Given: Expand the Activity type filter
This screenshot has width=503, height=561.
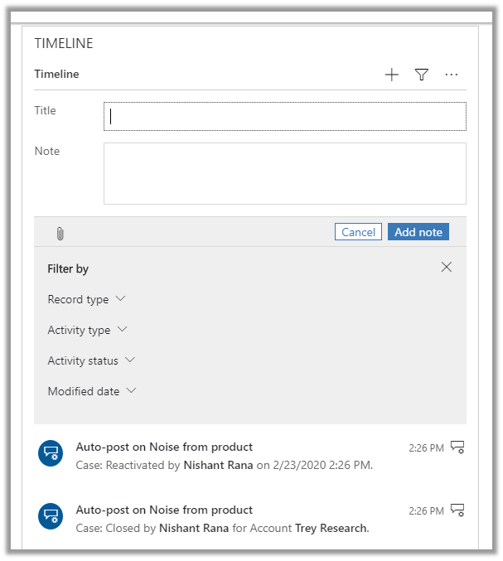Looking at the screenshot, I should [87, 330].
